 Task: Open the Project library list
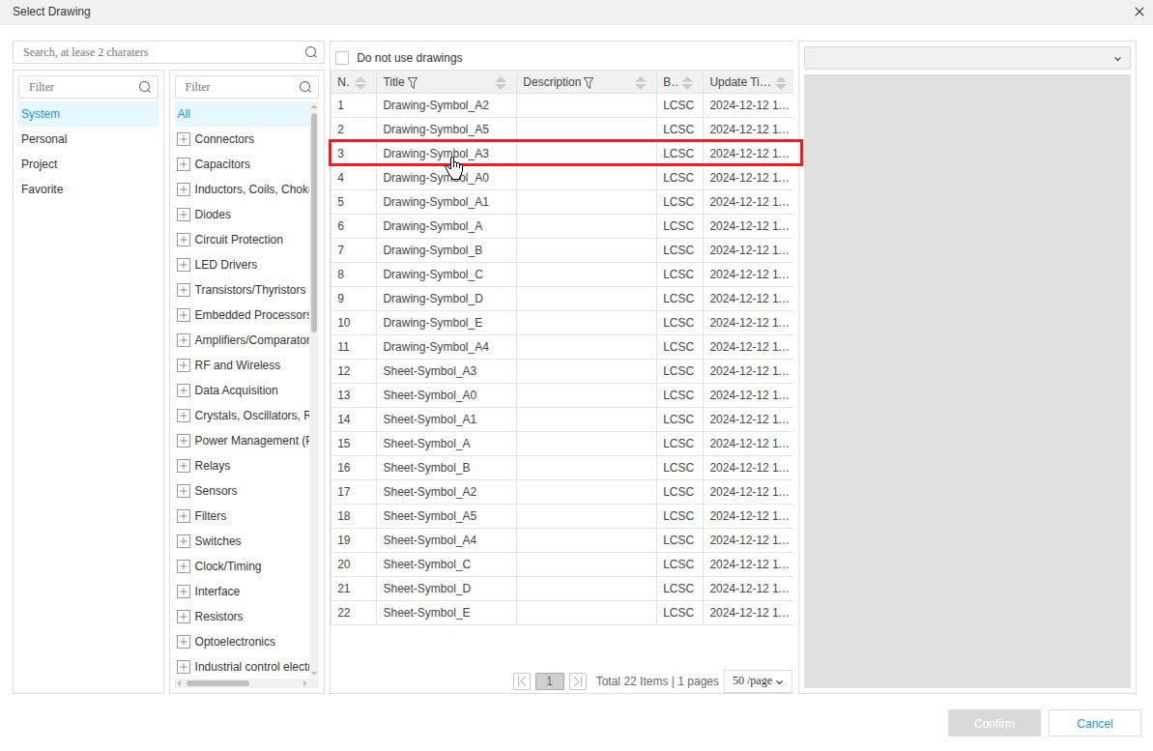coord(40,164)
